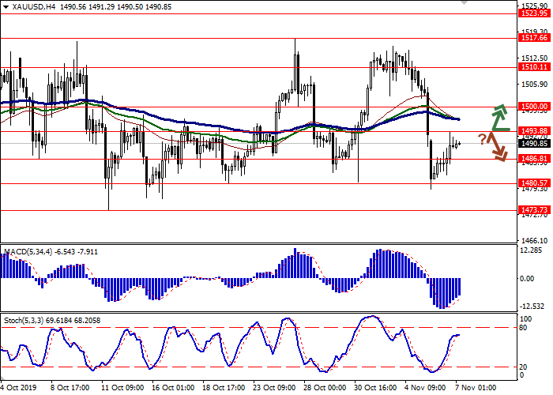Viewport: 553px width, 395px height.
Task: Click the green upward arrow
Action: pyautogui.click(x=498, y=117)
